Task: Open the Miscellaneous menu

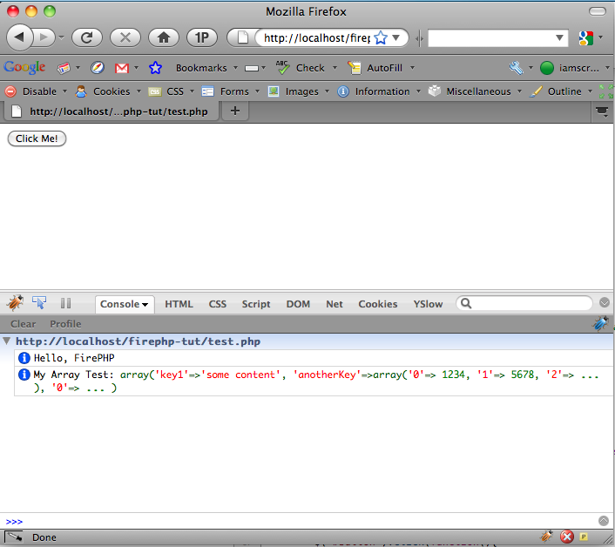Action: (475, 91)
